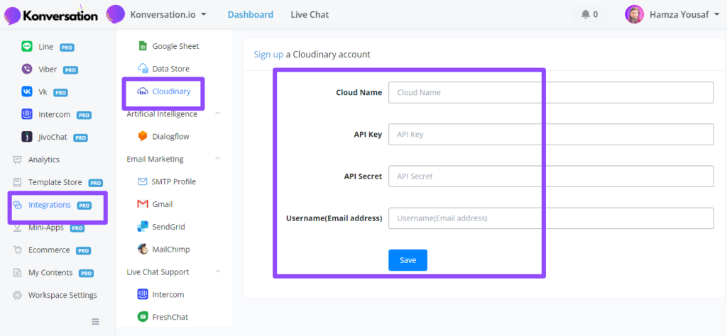Open Dialogflow integration icon
The height and width of the screenshot is (336, 727).
(142, 137)
